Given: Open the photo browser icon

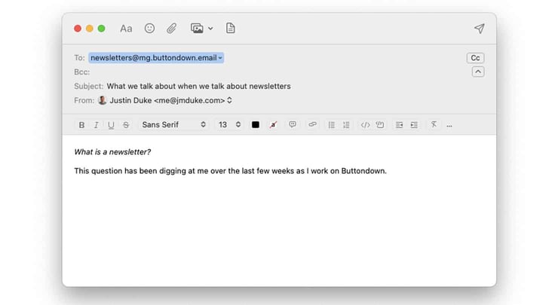Looking at the screenshot, I should (197, 29).
